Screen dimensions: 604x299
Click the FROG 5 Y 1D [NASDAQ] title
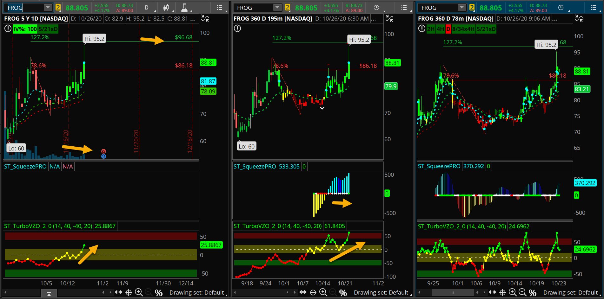[x=36, y=19]
